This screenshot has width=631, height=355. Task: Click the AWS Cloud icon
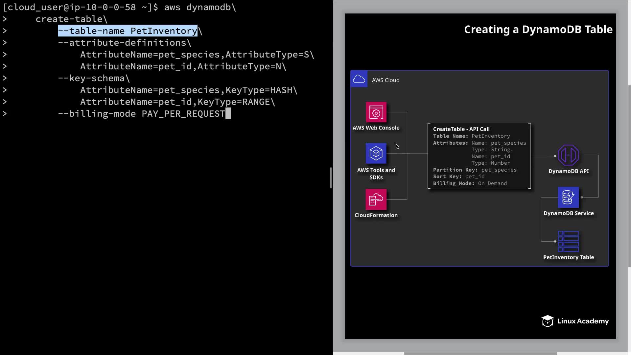359,79
